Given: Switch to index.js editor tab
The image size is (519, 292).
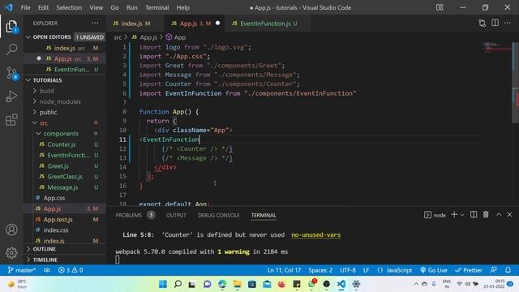Looking at the screenshot, I should (x=135, y=24).
